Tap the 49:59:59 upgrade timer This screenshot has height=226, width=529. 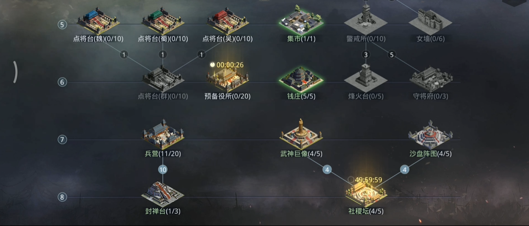click(368, 180)
